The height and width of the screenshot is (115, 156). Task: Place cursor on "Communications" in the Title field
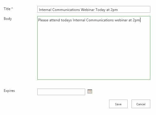pyautogui.click(x=66, y=10)
